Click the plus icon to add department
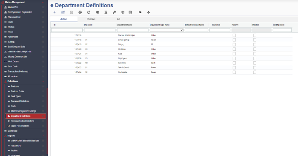This screenshot has height=156, width=298. [x=54, y=12]
